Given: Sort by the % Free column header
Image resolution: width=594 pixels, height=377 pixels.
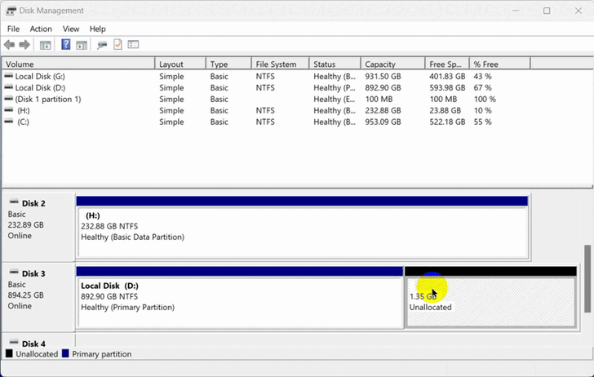Looking at the screenshot, I should [500, 64].
